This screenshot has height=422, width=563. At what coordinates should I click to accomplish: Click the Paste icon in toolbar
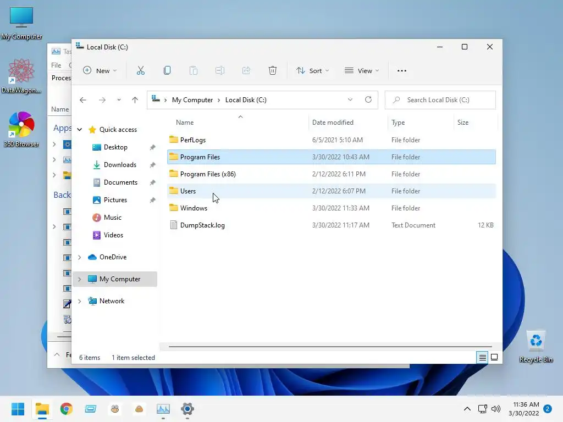pos(194,71)
